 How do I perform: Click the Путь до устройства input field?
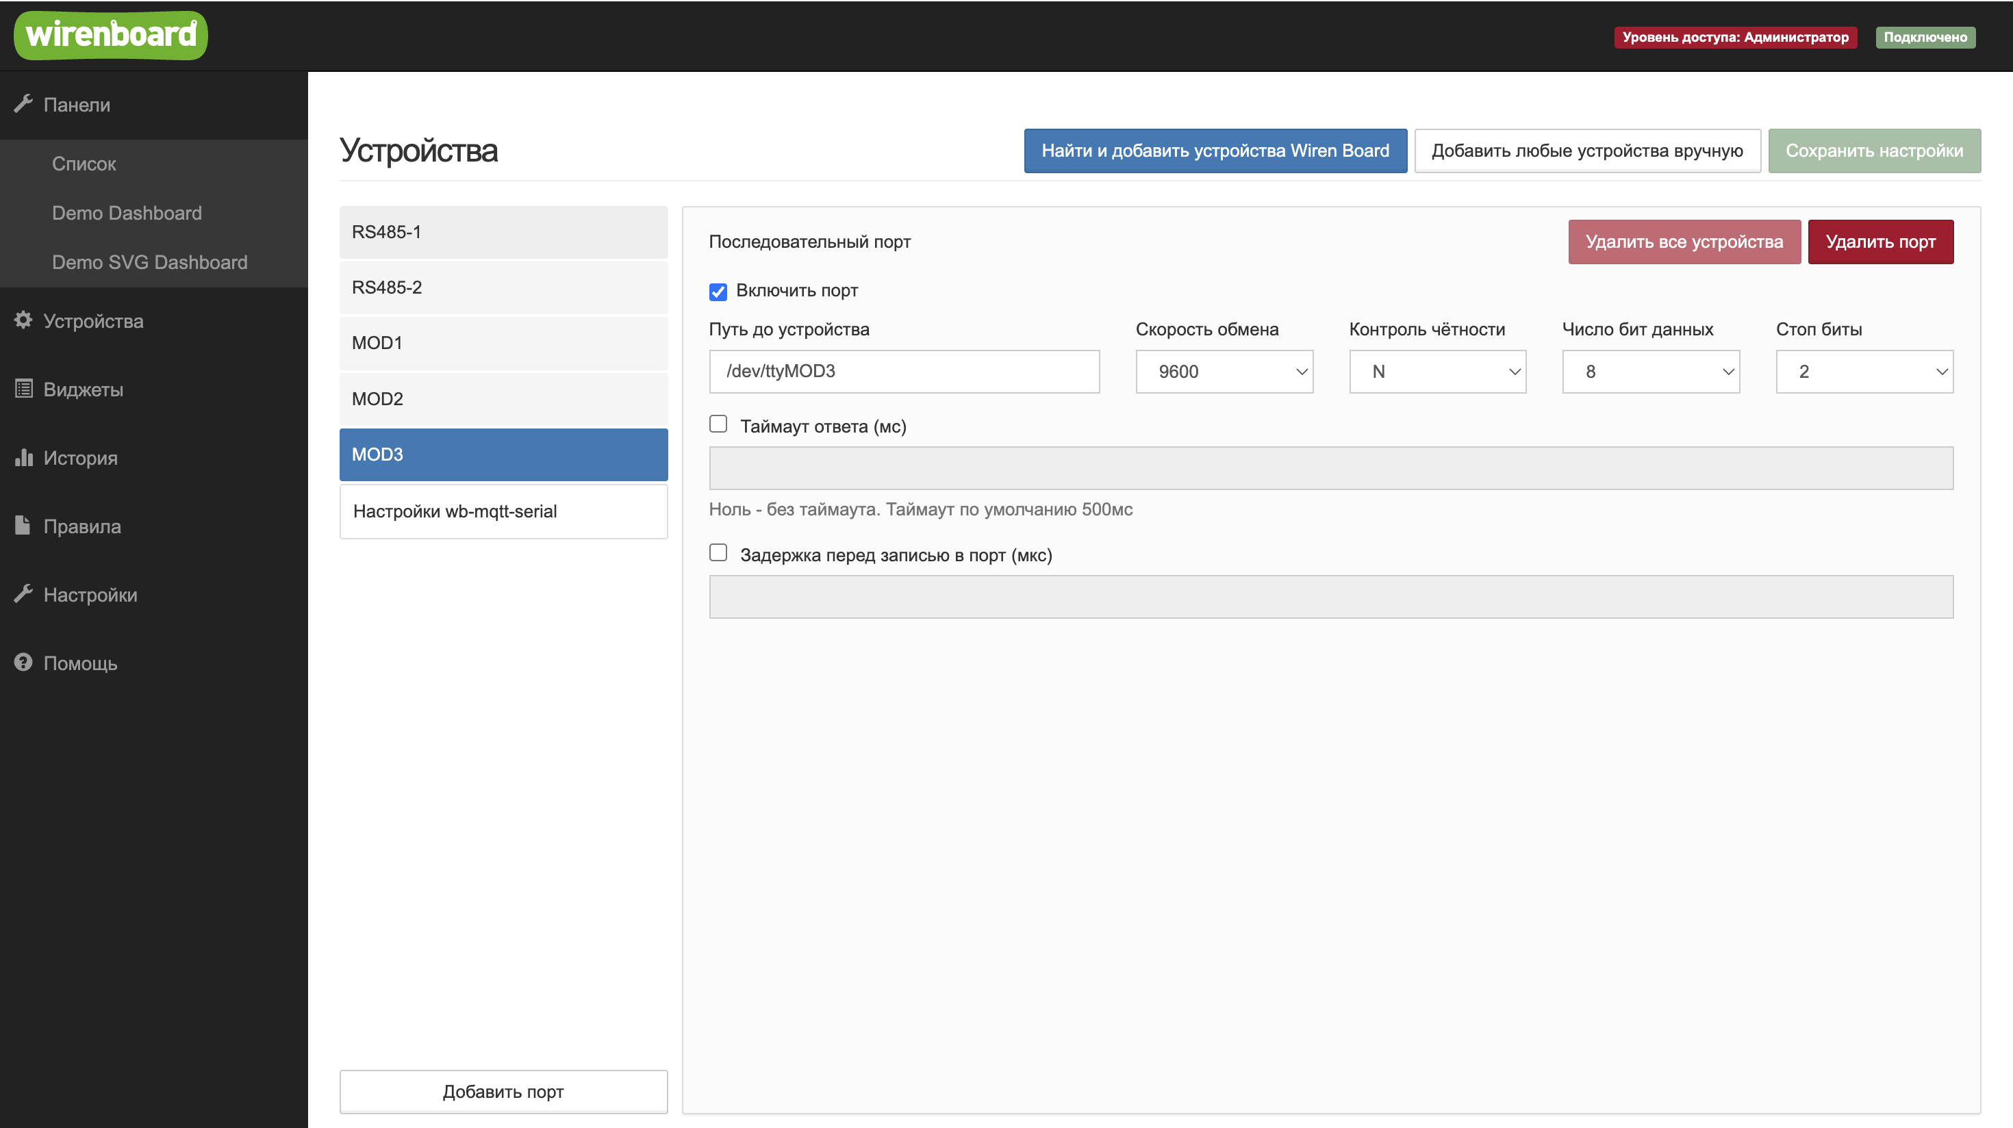903,372
